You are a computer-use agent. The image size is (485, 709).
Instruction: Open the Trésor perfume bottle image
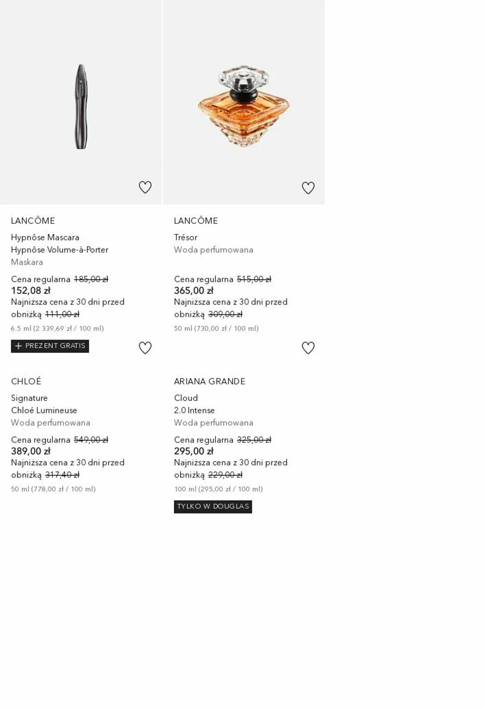point(244,106)
